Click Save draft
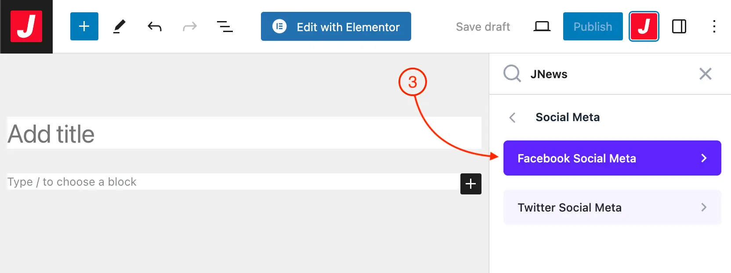This screenshot has width=731, height=273. click(483, 27)
